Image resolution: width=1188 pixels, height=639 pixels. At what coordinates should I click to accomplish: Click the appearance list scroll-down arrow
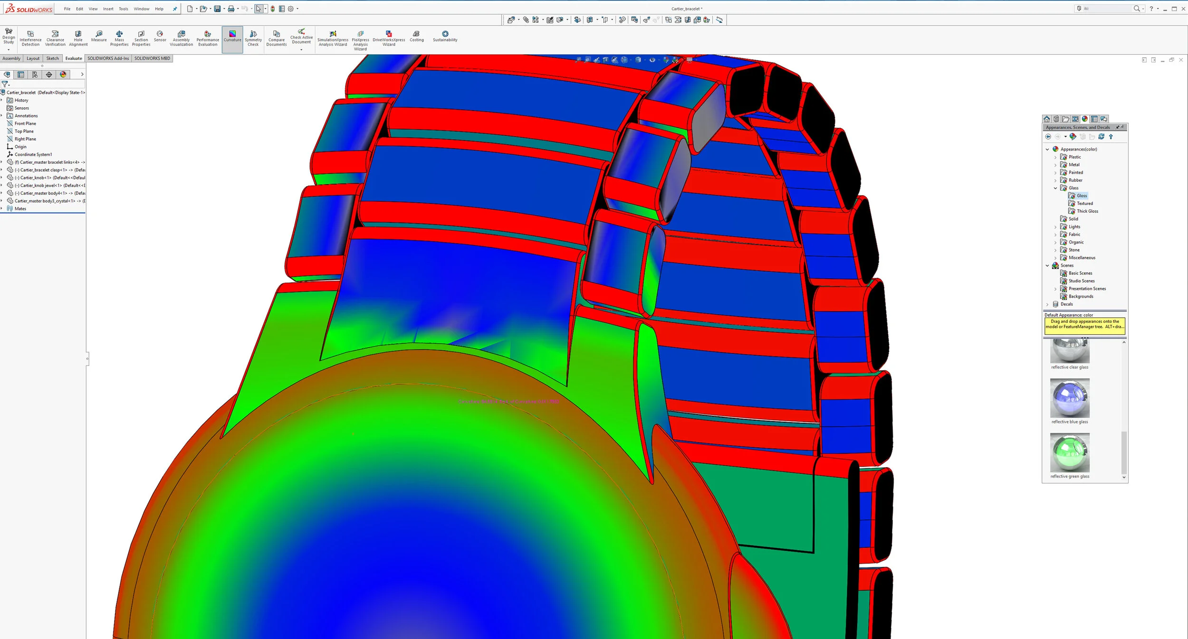(1124, 477)
